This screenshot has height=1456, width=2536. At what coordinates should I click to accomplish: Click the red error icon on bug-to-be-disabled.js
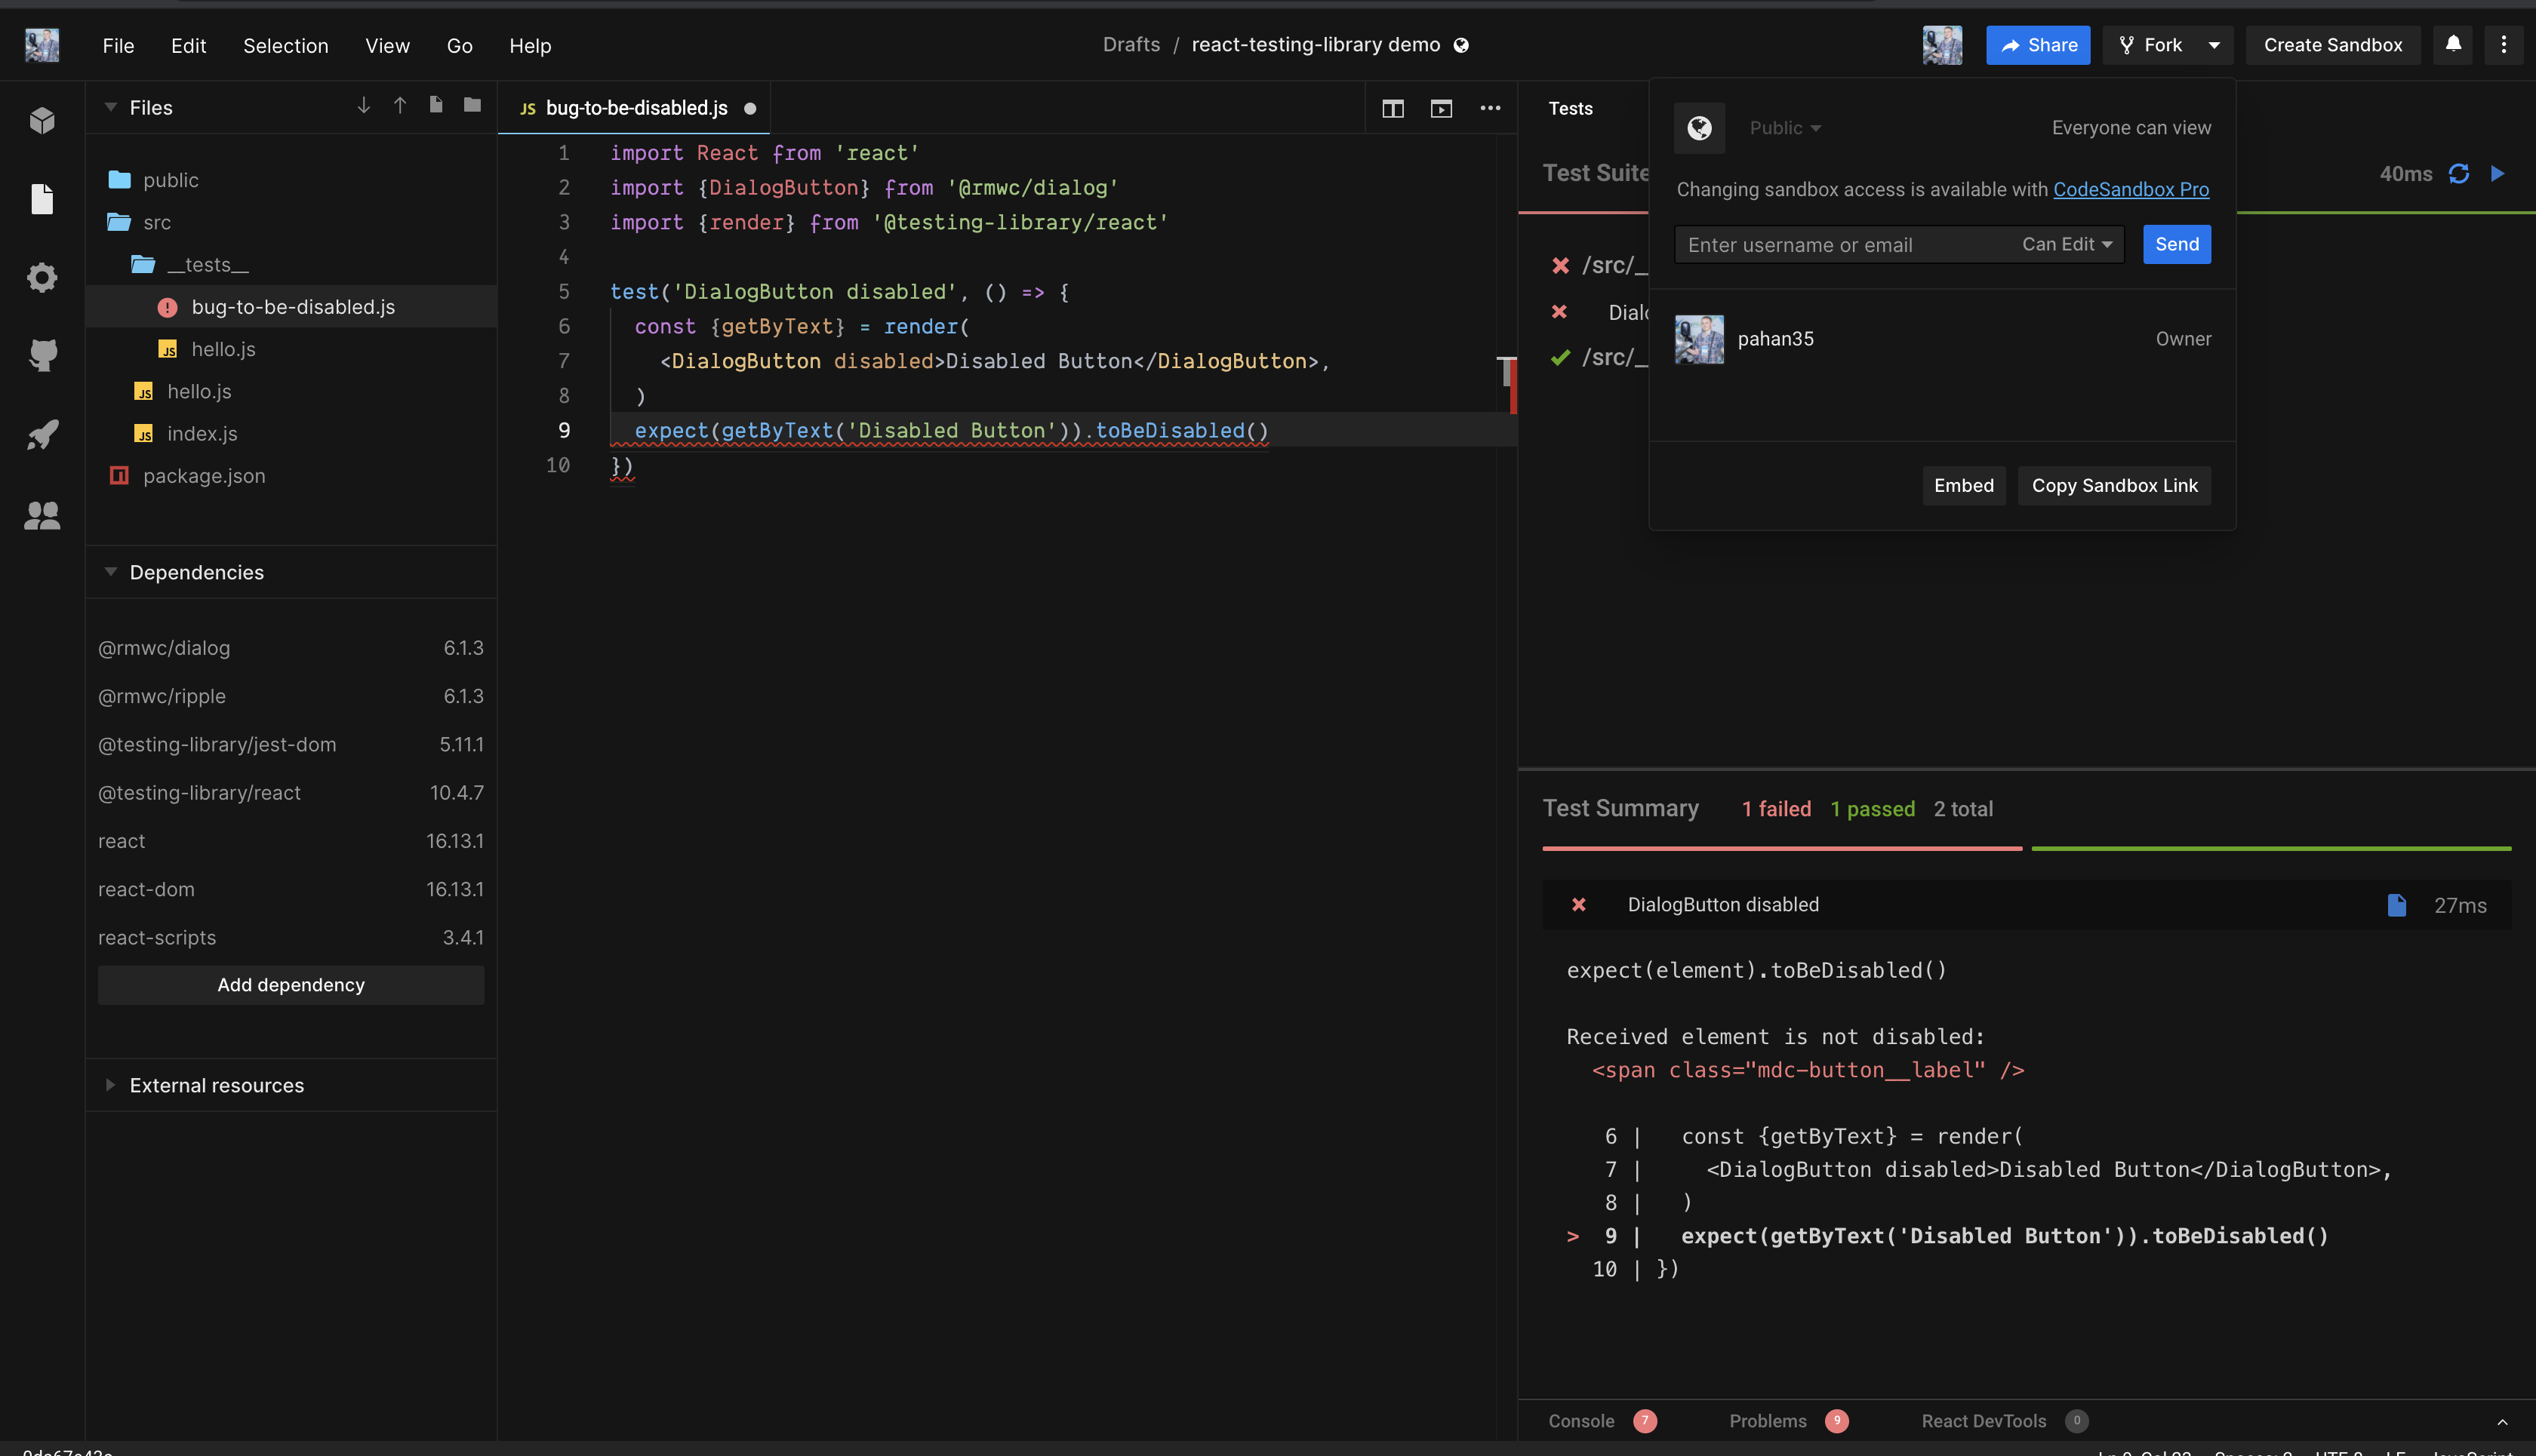pyautogui.click(x=167, y=307)
